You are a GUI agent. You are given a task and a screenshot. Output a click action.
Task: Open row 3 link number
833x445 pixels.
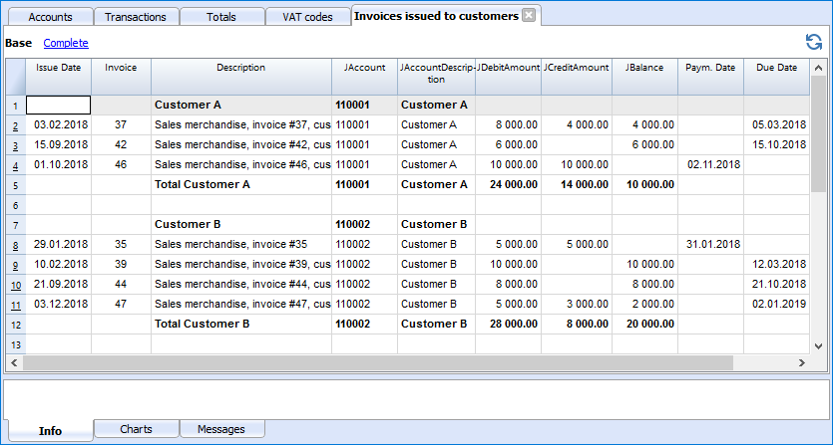(15, 145)
